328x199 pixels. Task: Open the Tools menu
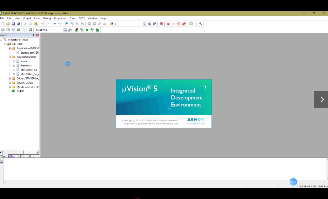(x=72, y=18)
